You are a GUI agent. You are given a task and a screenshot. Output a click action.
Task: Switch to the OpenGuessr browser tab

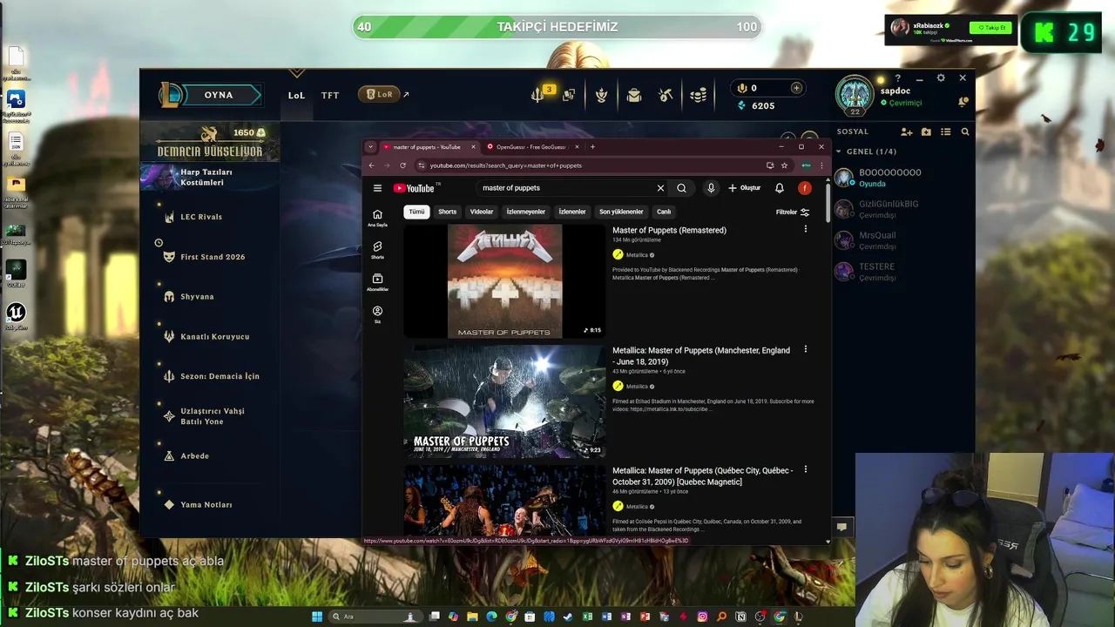(530, 147)
